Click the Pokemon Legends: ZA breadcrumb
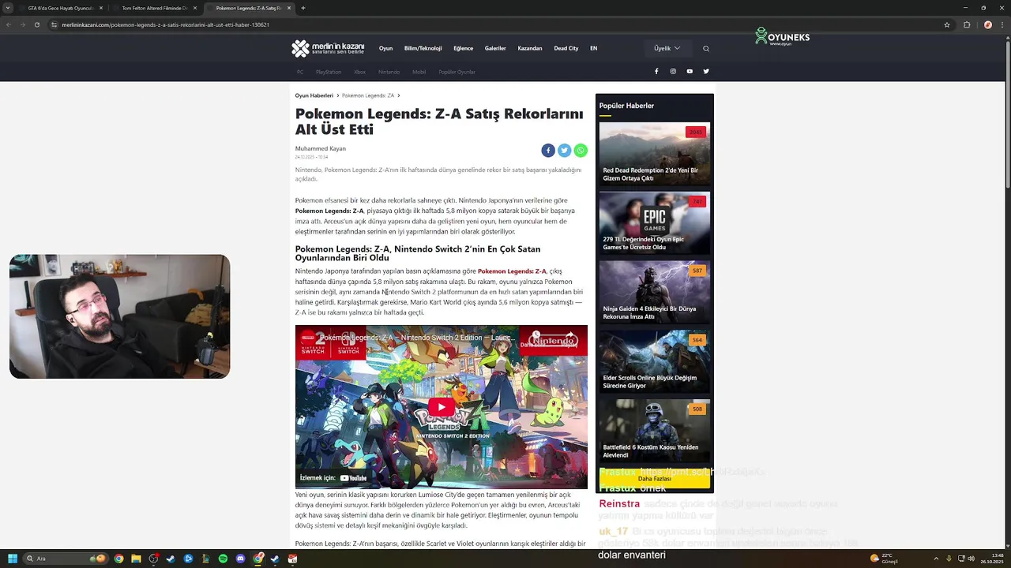 (368, 95)
